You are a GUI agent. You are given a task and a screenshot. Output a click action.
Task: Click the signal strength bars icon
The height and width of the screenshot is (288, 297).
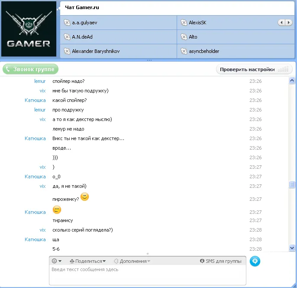coord(283,69)
